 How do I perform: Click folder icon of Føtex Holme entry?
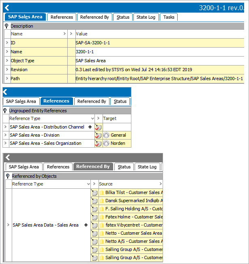point(102,217)
